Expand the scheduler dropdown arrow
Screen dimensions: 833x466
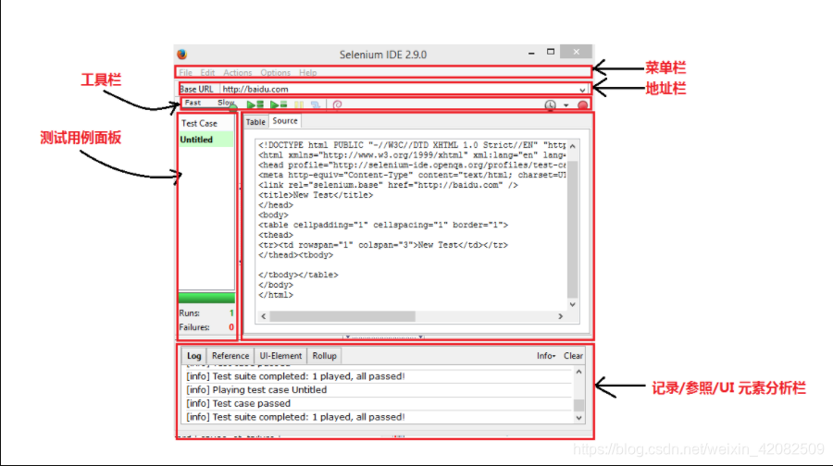[x=566, y=105]
